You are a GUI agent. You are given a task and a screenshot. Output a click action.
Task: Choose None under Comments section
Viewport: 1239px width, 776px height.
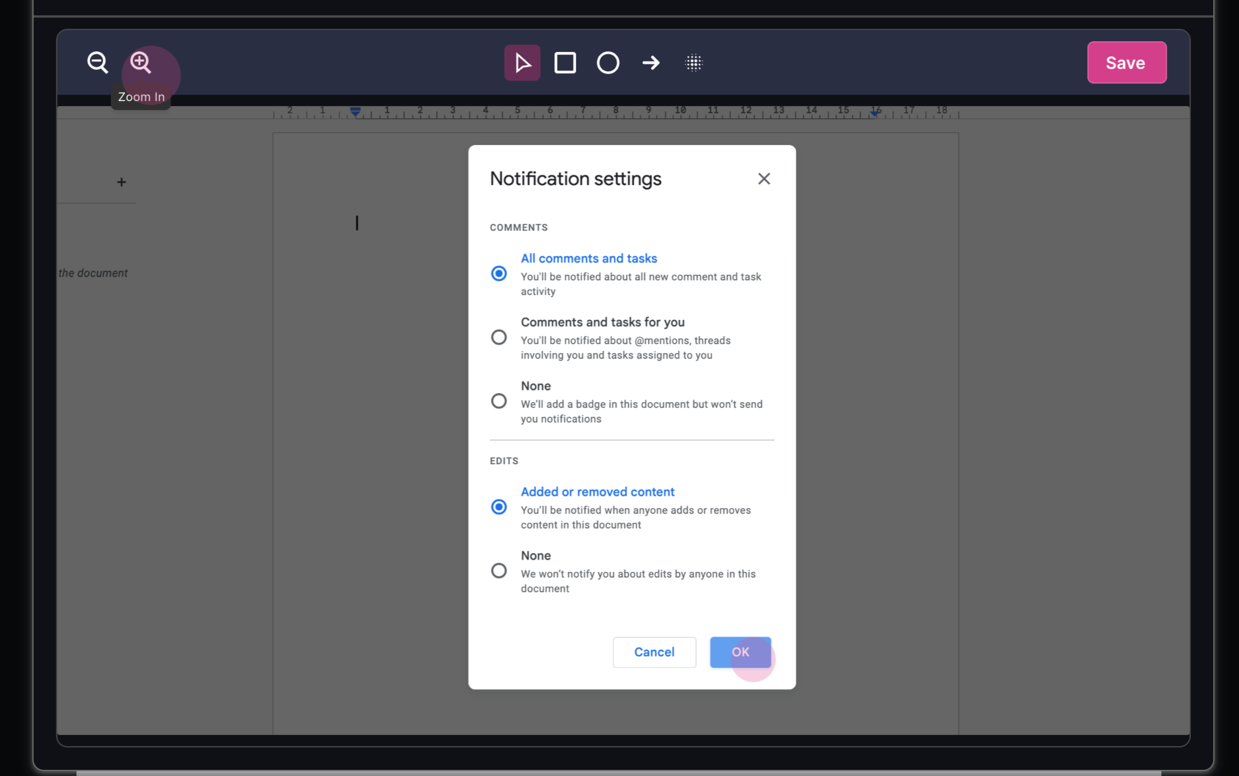tap(498, 401)
